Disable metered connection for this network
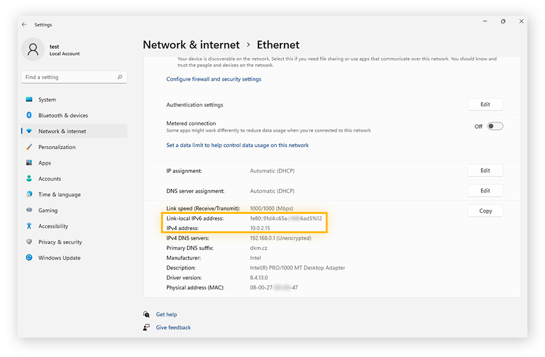This screenshot has width=545, height=357. coord(495,126)
